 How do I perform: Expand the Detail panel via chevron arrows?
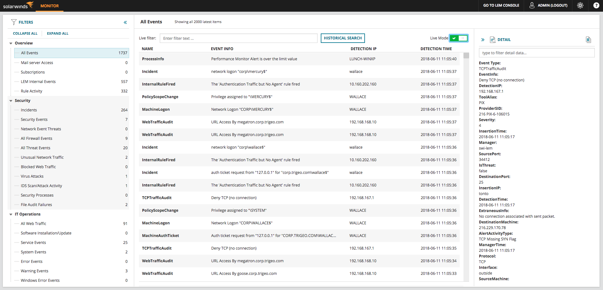click(x=482, y=39)
